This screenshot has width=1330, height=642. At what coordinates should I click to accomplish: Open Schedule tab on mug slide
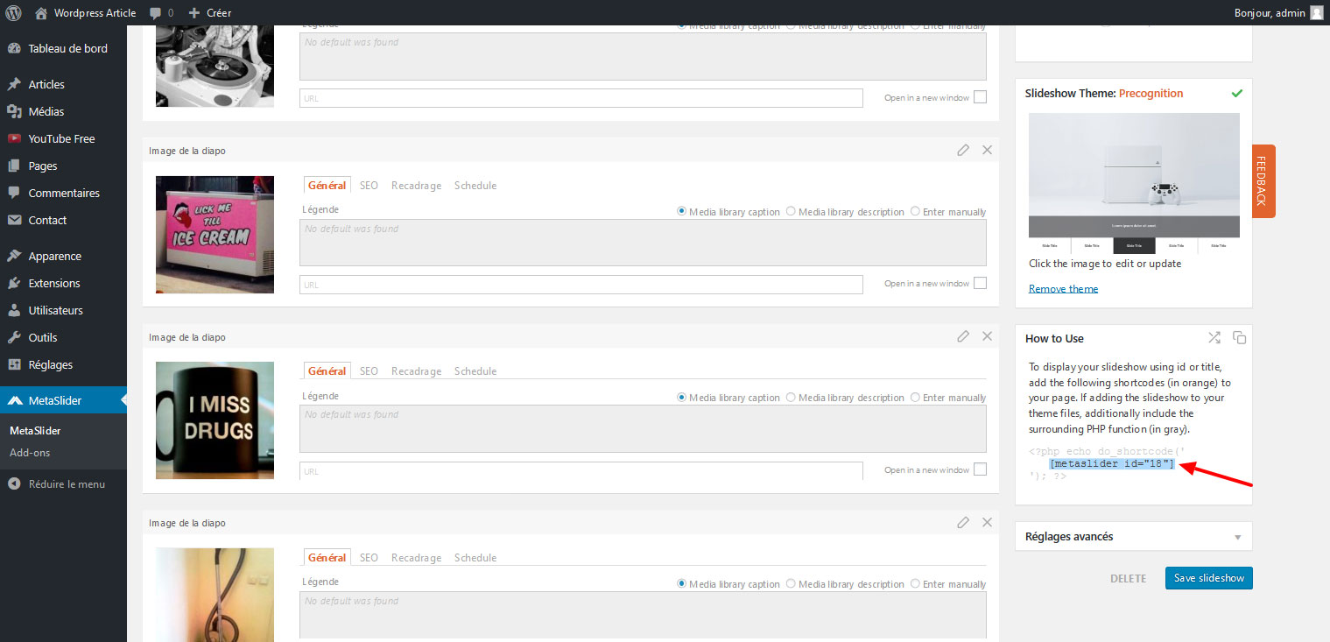click(x=475, y=370)
